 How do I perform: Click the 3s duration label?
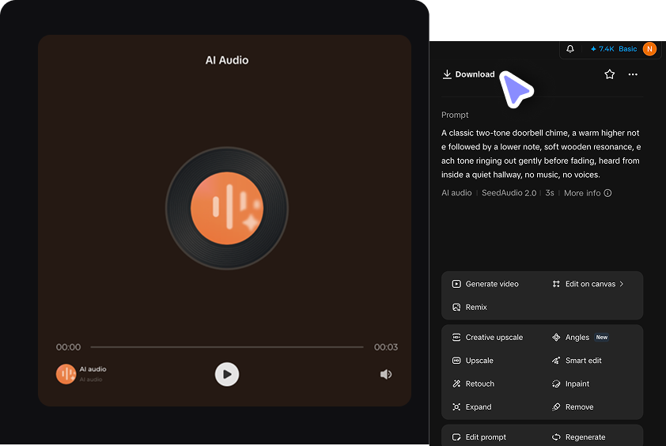pyautogui.click(x=550, y=193)
